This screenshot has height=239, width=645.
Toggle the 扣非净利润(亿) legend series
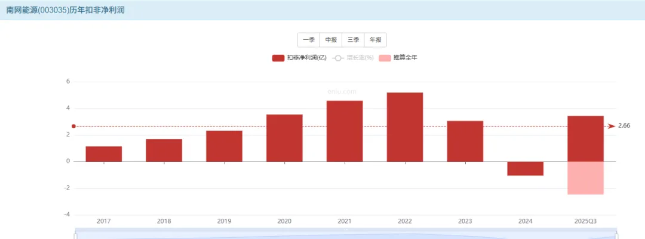299,58
